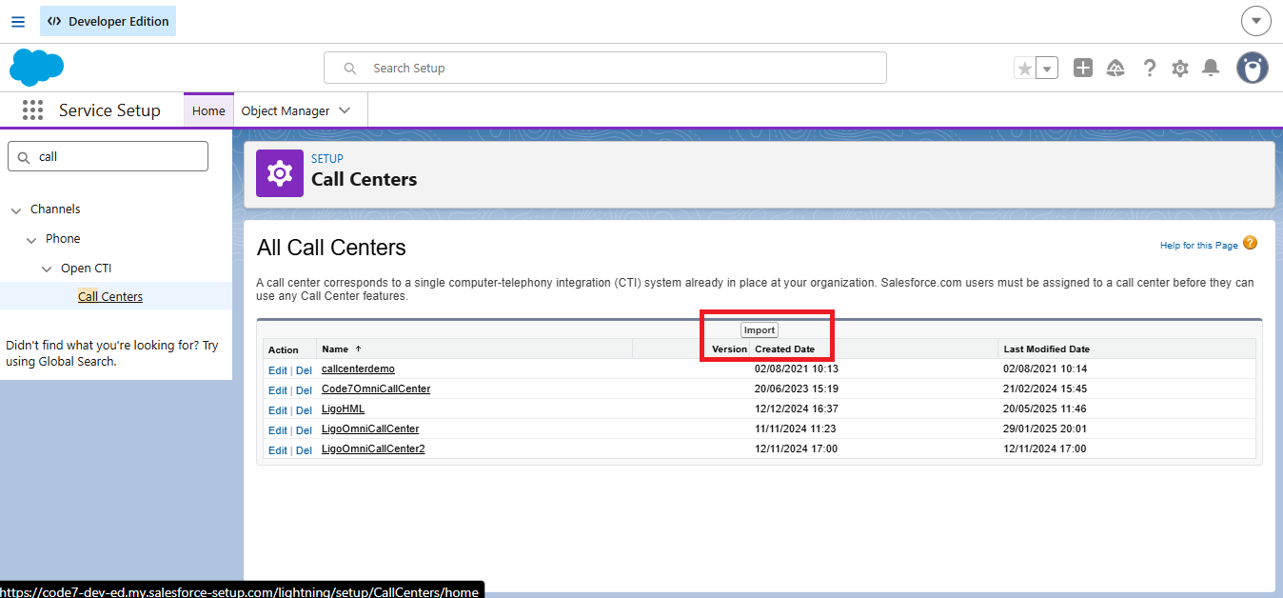Click the Action column header

pyautogui.click(x=284, y=350)
